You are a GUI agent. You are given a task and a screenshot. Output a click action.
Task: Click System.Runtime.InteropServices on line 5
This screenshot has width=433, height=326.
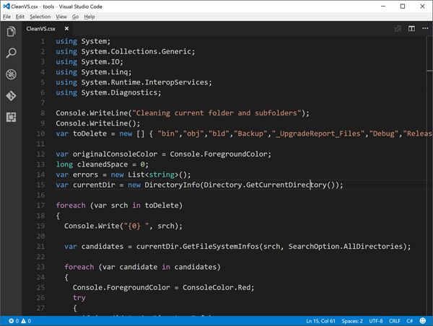[x=145, y=82]
